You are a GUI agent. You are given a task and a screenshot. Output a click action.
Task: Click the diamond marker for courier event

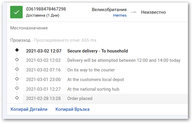point(17,69)
